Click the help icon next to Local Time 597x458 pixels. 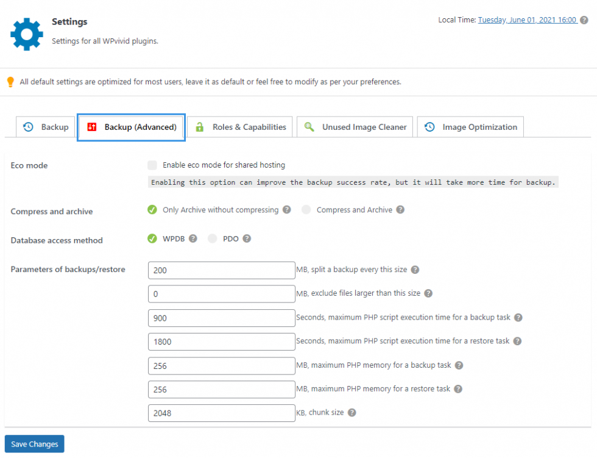pyautogui.click(x=585, y=19)
